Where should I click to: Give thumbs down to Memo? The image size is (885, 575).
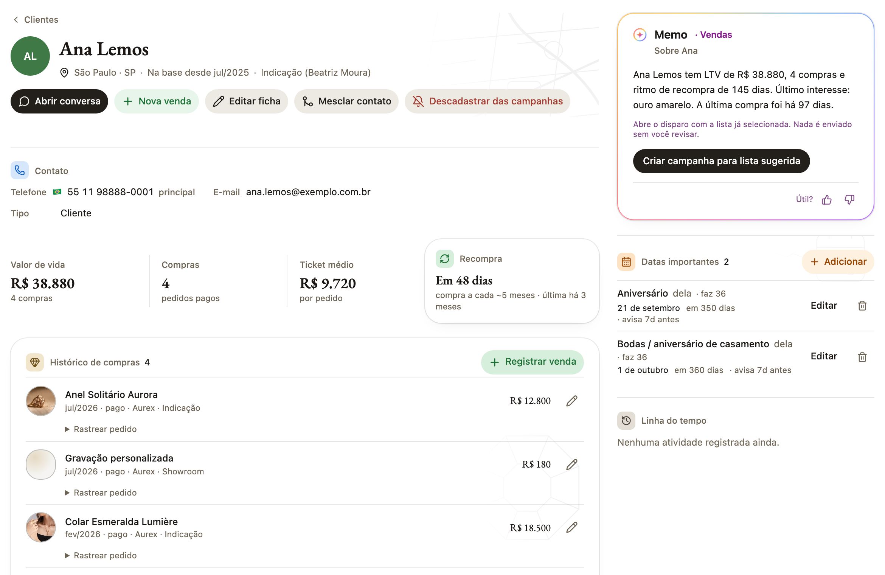coord(849,199)
